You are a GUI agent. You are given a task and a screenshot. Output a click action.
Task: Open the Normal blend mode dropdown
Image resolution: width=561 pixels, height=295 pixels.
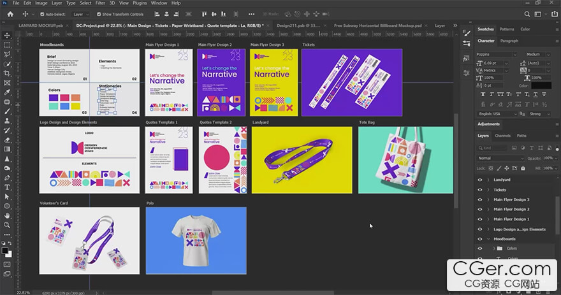point(500,158)
